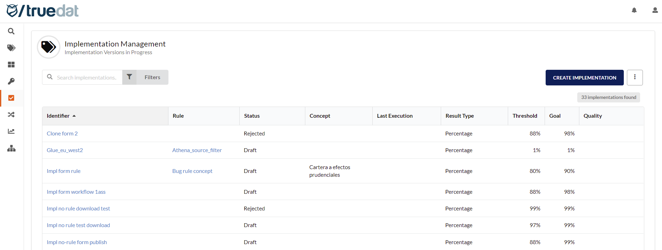The image size is (662, 250).
Task: Open the notifications bell
Action: point(634,10)
